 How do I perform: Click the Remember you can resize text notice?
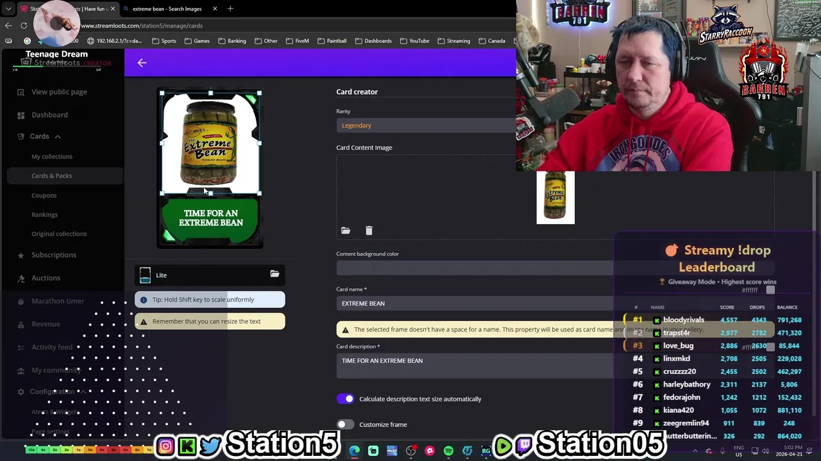[210, 321]
